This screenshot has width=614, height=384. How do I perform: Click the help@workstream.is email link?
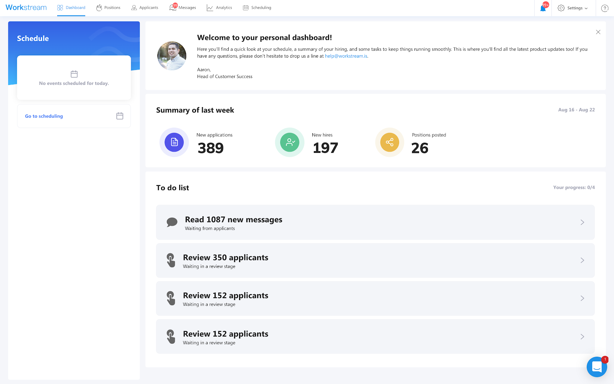(346, 56)
